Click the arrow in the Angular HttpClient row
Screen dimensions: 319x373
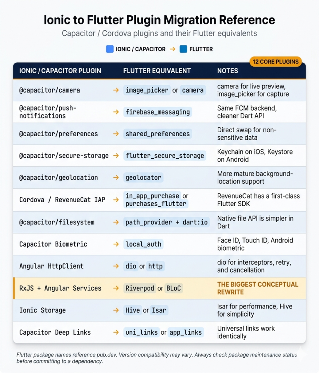click(x=116, y=266)
